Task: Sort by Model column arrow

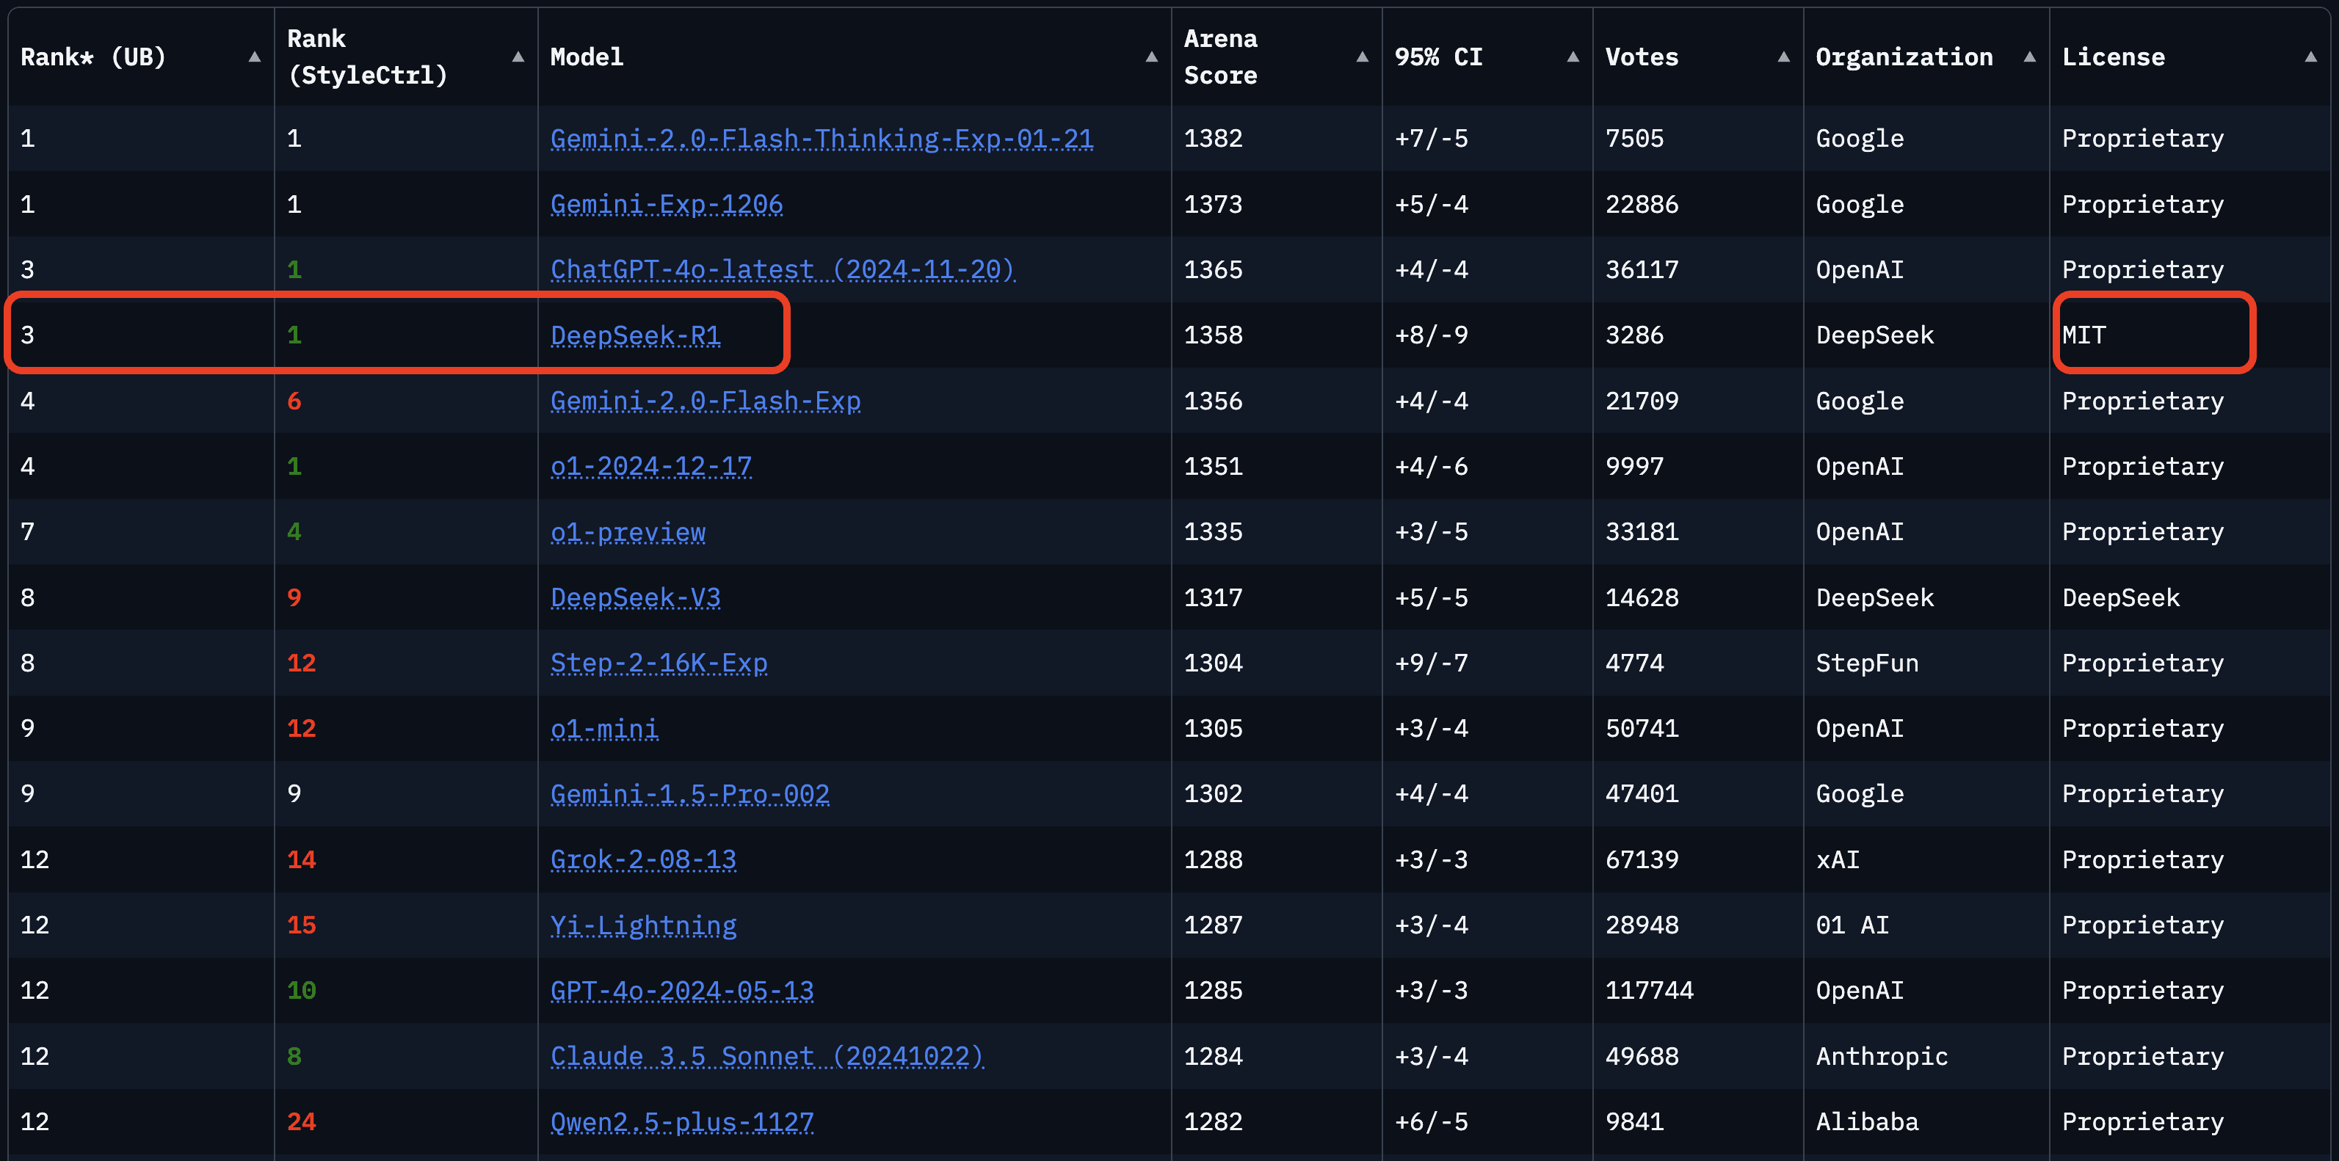Action: coord(1151,57)
